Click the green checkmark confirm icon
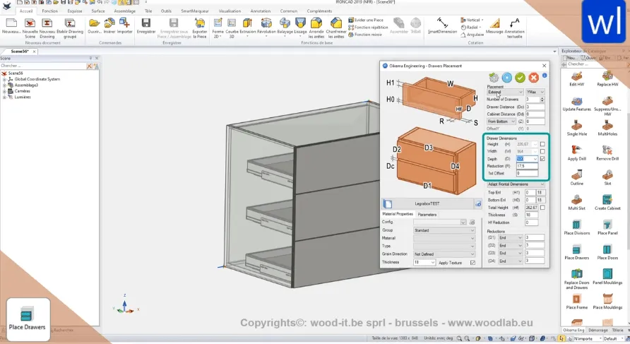 tap(520, 77)
